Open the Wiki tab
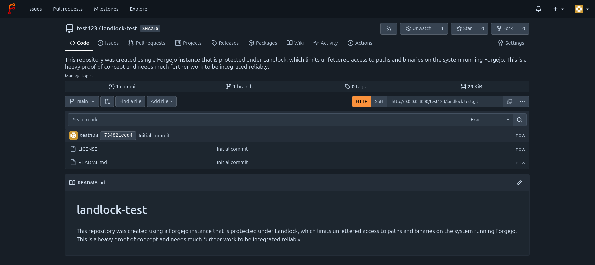This screenshot has width=595, height=265. tap(295, 43)
